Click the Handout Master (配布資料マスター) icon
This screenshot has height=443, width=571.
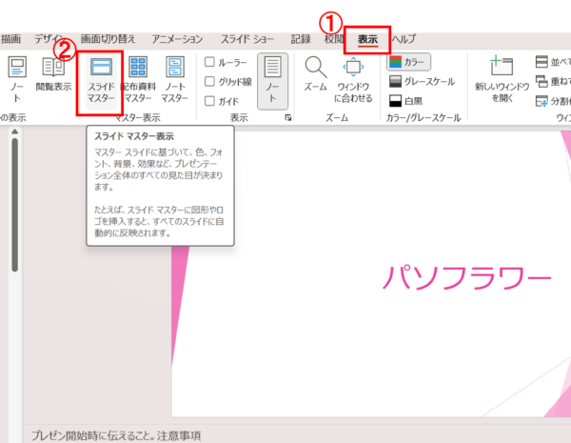[x=137, y=81]
